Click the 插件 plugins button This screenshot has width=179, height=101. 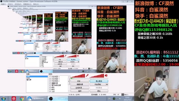(x=80, y=91)
